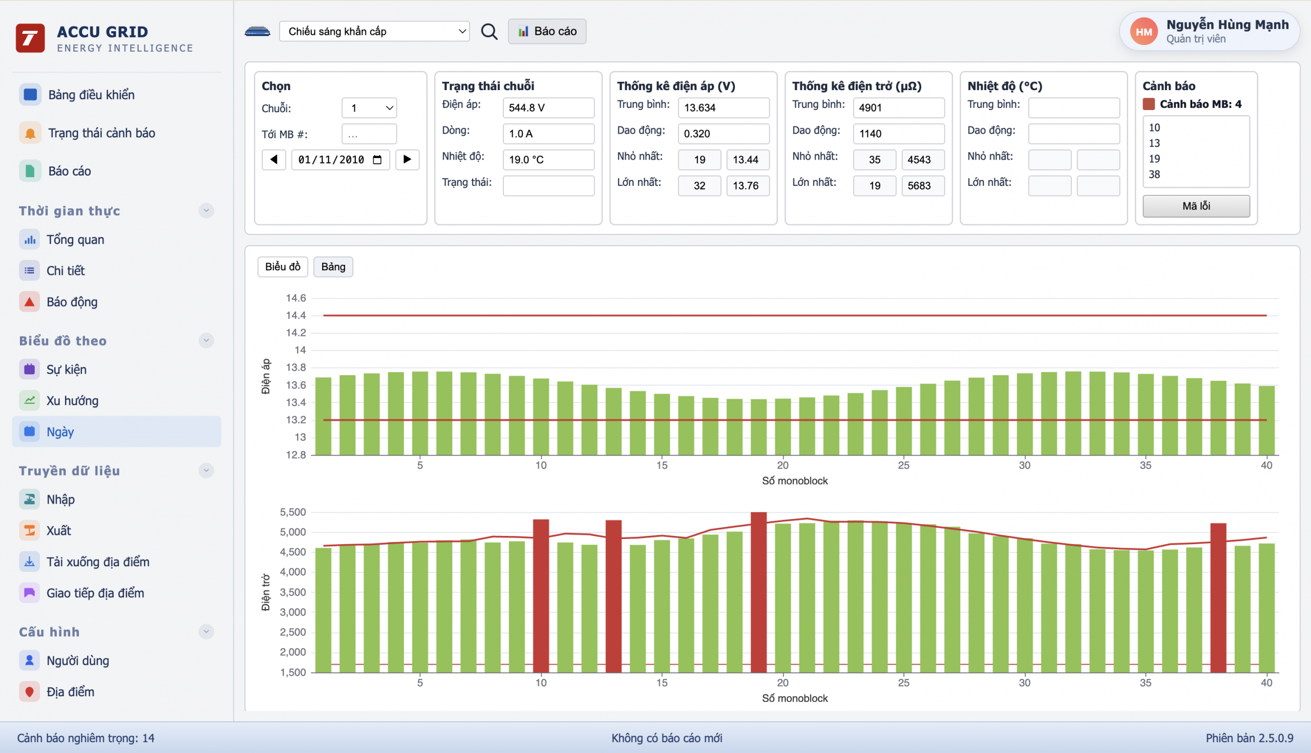Click the Tới MB # input field
The width and height of the screenshot is (1311, 753).
[369, 135]
